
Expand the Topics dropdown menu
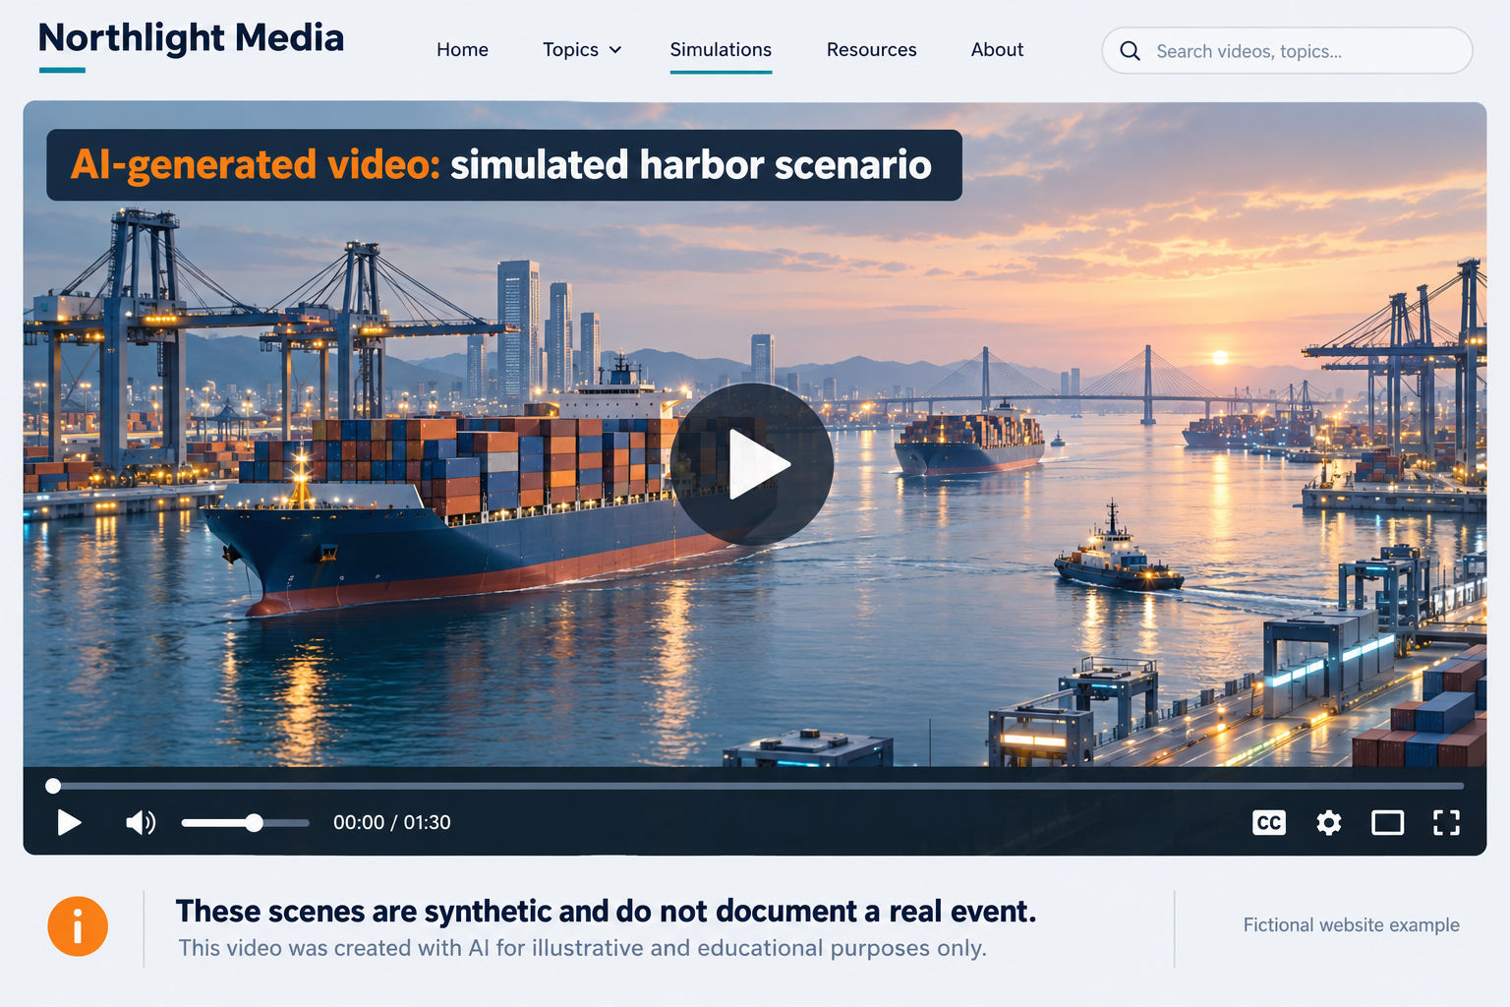[582, 49]
